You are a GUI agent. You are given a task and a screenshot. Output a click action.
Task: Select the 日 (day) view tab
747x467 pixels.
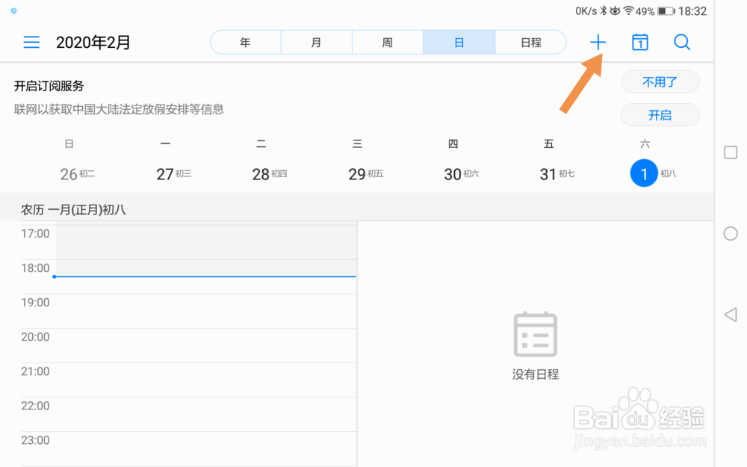pos(459,43)
